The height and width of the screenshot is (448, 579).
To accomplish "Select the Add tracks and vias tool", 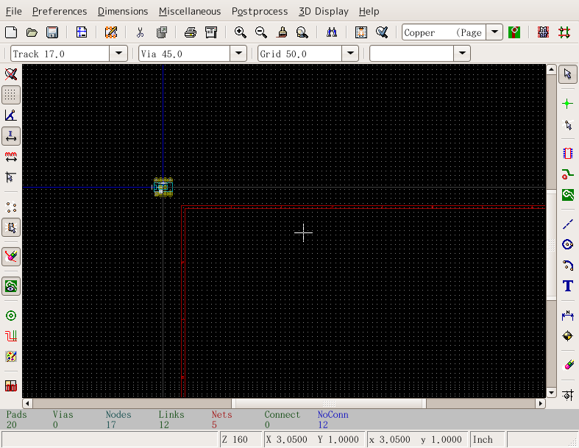I will coord(567,174).
